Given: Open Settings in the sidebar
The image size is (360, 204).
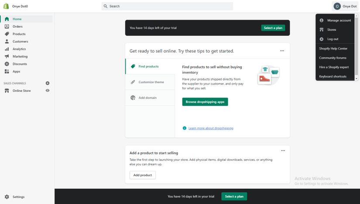Looking at the screenshot, I should coord(27,197).
